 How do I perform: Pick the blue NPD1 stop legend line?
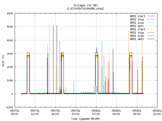[x=151, y=33]
